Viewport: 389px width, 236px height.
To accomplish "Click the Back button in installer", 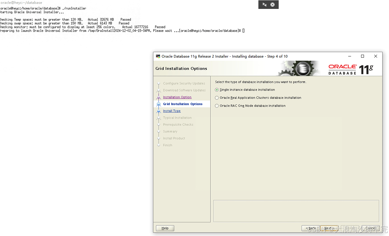I will (311, 228).
